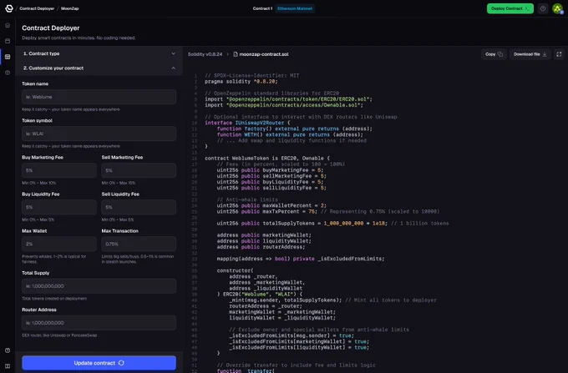The image size is (568, 373).
Task: Click the interface IUniswapV2Router code line
Action: (x=247, y=123)
